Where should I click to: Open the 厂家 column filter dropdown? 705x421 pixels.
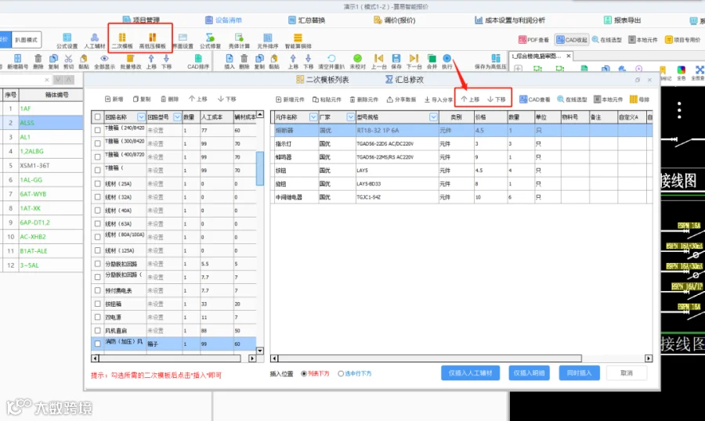tap(351, 117)
